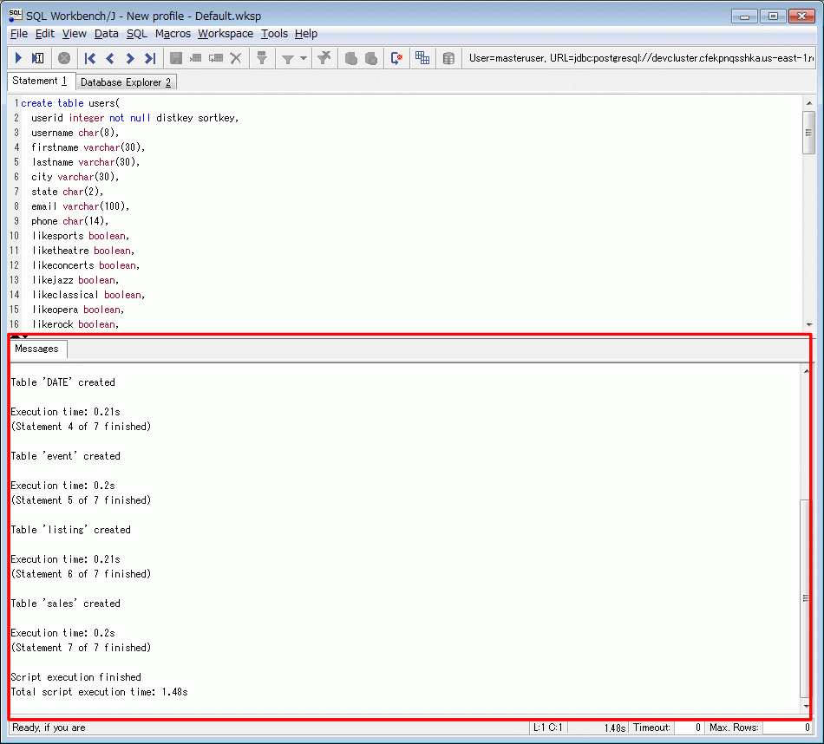Viewport: 824px width, 744px height.
Task: Select the Messages tab
Action: 36,349
